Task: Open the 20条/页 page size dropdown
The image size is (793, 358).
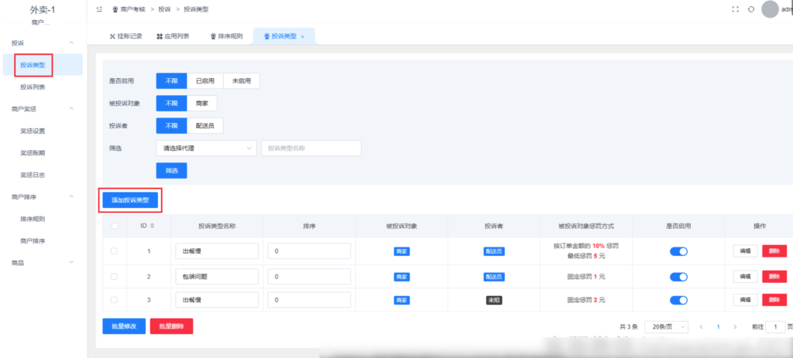Action: click(666, 327)
